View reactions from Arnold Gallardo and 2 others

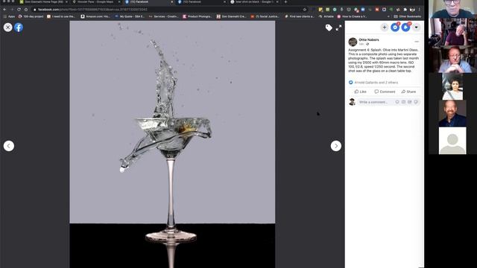point(376,83)
